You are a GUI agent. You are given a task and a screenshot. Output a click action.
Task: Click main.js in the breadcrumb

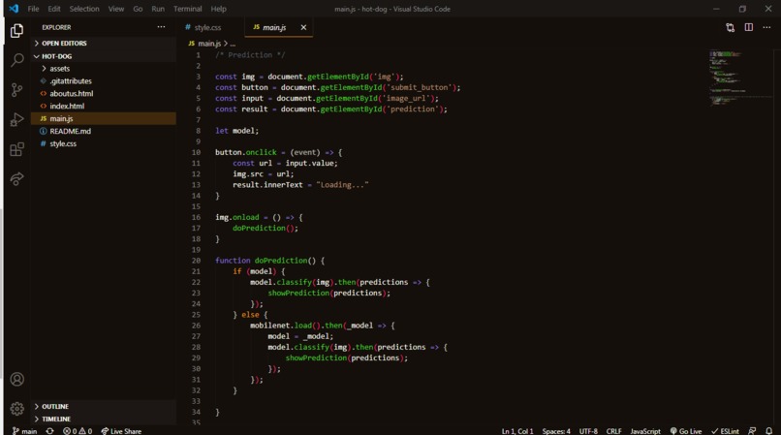click(204, 44)
